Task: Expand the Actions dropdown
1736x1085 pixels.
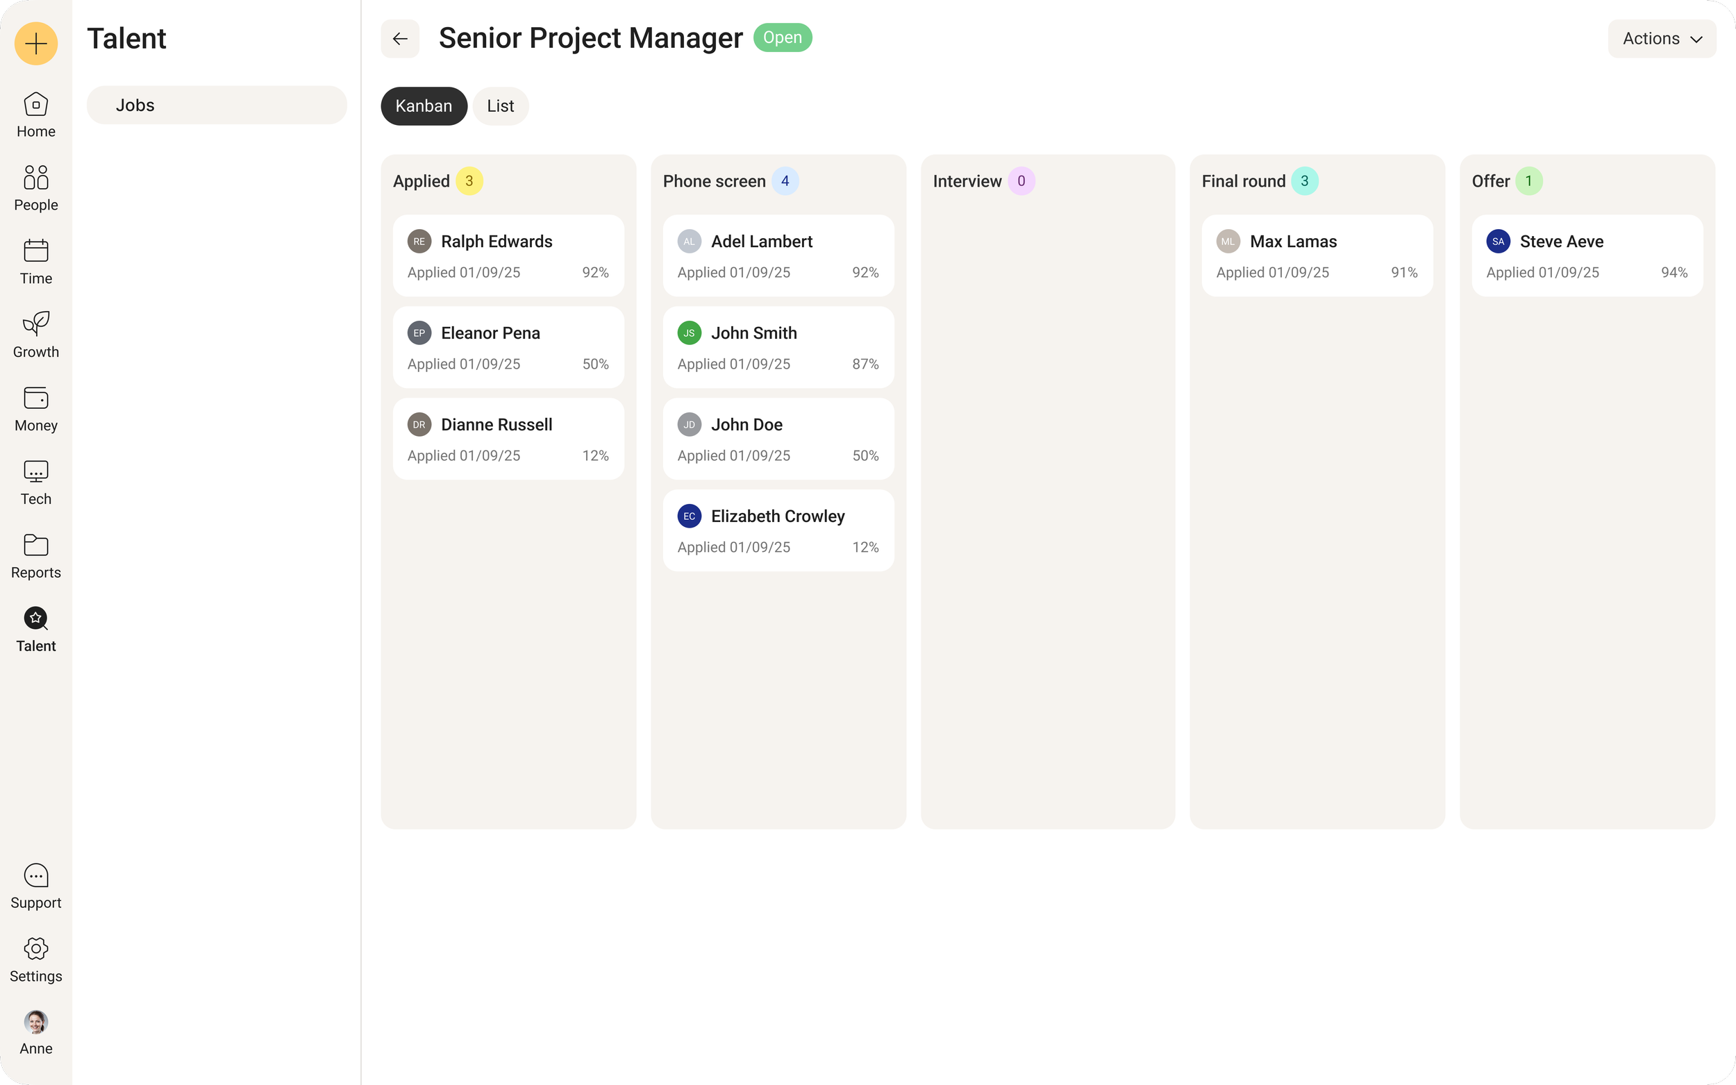Action: (1662, 39)
